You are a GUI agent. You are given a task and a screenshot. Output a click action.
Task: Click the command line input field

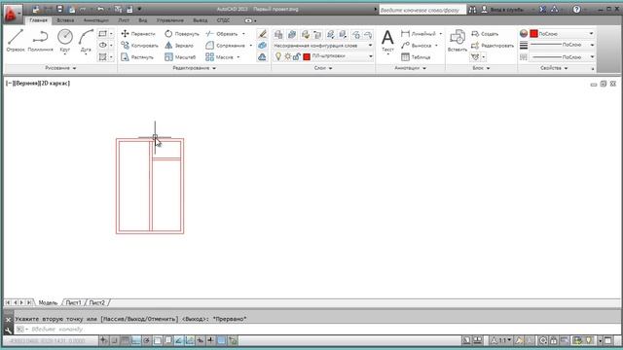pyautogui.click(x=318, y=330)
